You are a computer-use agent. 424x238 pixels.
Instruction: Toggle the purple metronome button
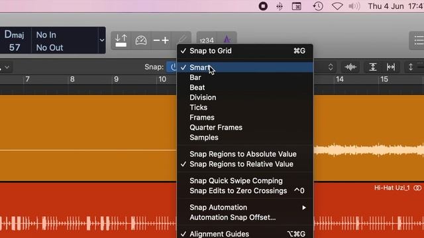(227, 39)
